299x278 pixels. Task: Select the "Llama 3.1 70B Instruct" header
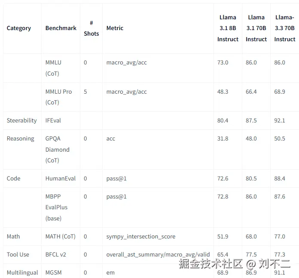click(x=256, y=28)
